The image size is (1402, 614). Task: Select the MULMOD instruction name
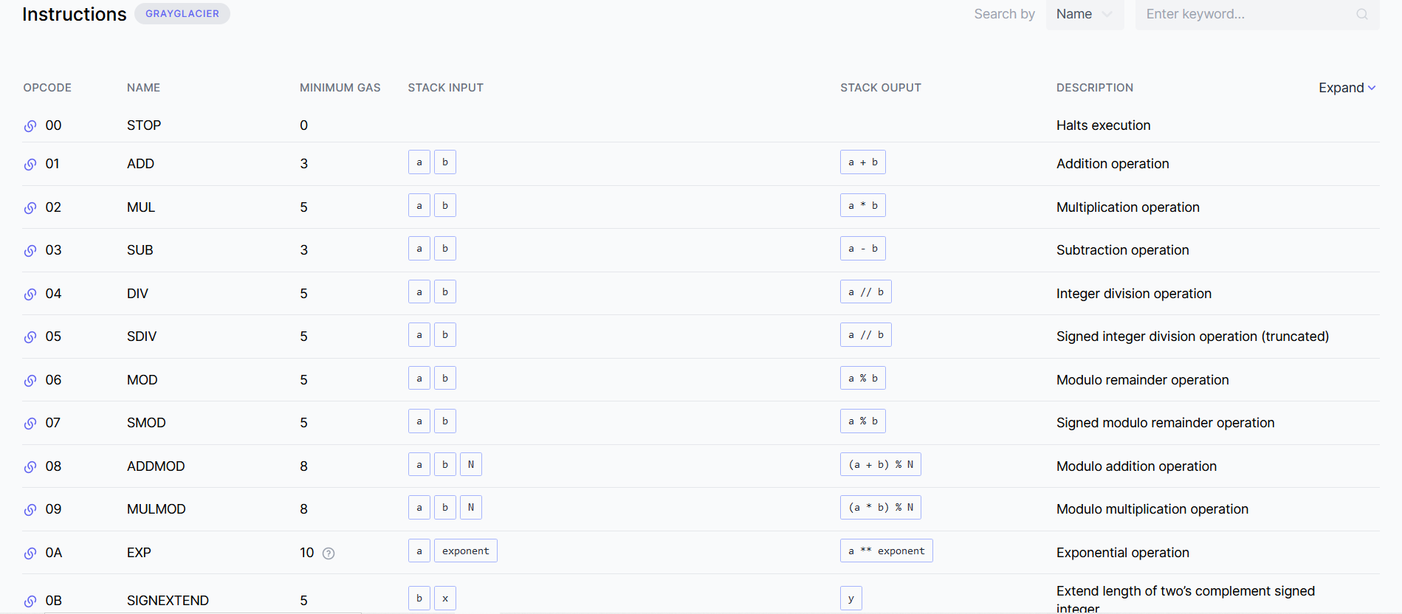tap(156, 509)
